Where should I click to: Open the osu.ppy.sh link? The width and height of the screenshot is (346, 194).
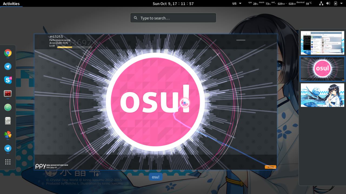point(52,167)
